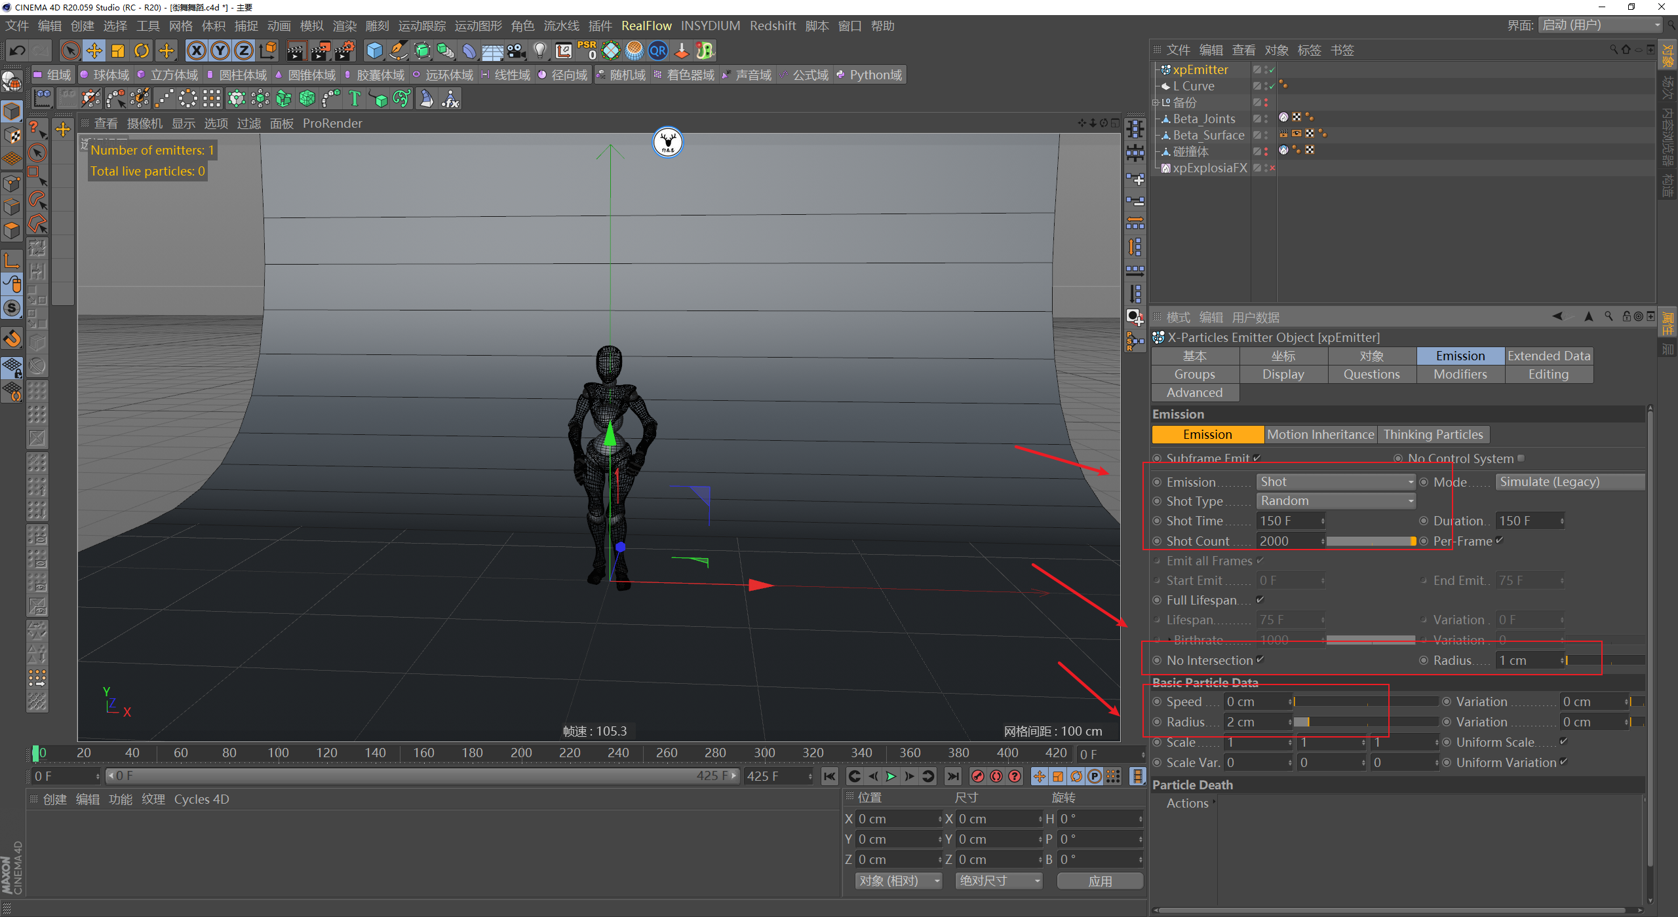Viewport: 1678px width, 917px height.
Task: Click the Render to Picture Viewer icon
Action: click(320, 50)
